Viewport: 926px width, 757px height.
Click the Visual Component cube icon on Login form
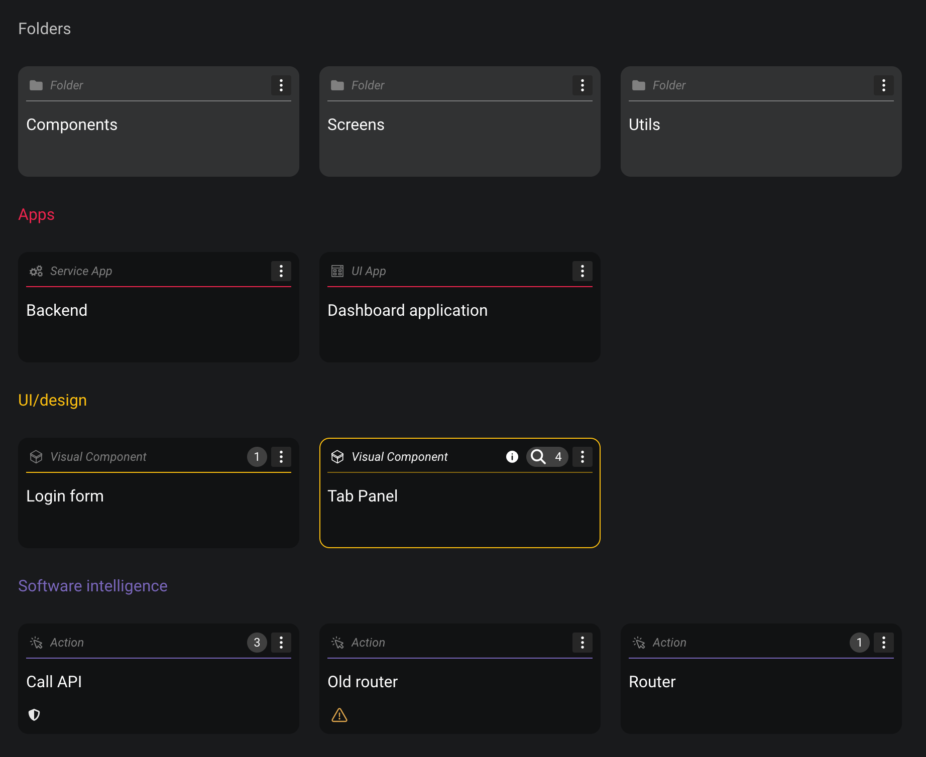point(36,457)
